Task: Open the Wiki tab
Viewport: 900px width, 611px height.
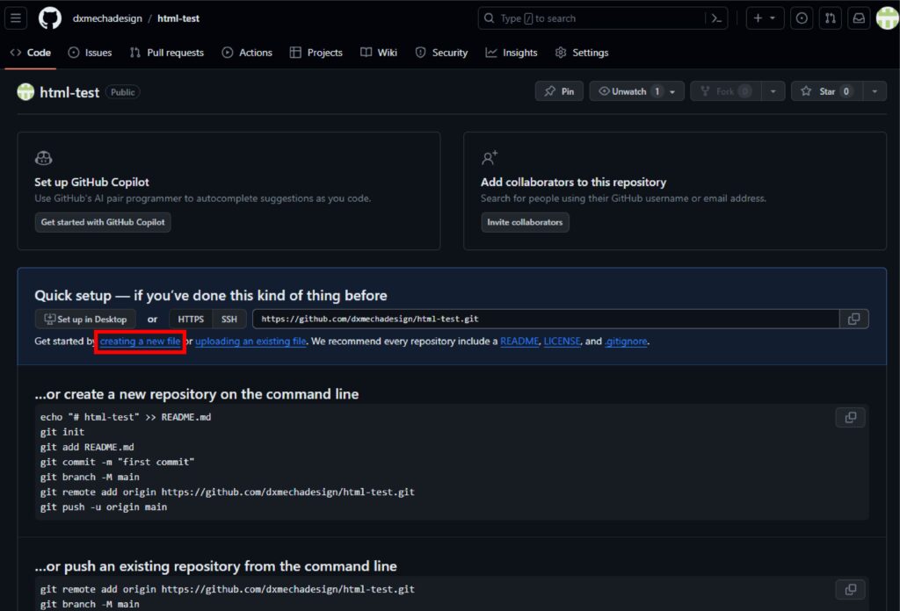Action: point(379,53)
